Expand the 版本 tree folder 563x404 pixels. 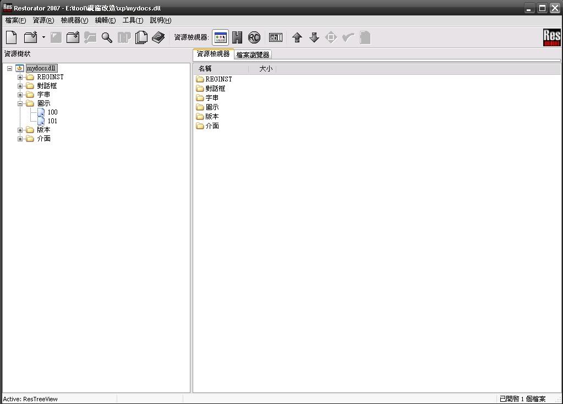[20, 130]
